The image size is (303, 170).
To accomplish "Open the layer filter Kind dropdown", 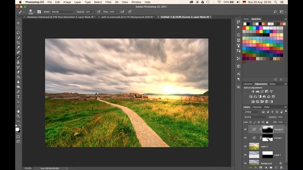I will pos(252,112).
